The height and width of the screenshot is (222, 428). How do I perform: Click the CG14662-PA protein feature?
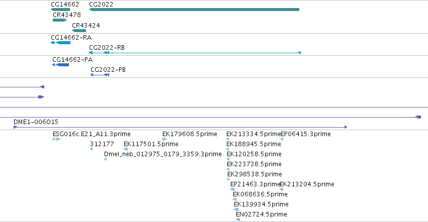[60, 65]
